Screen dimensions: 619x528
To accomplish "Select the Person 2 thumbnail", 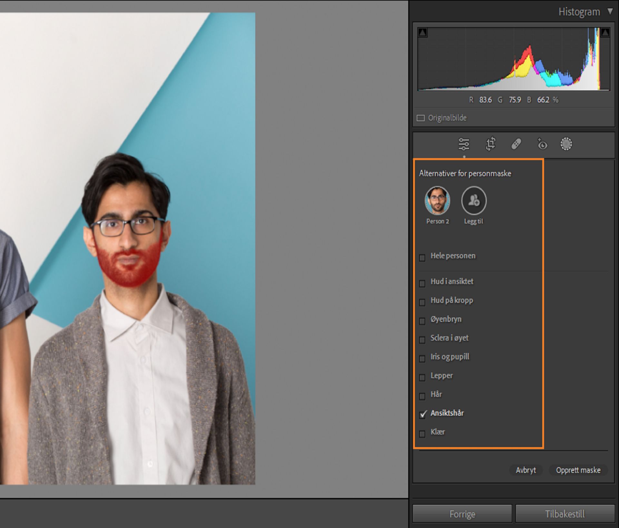I will click(x=437, y=201).
